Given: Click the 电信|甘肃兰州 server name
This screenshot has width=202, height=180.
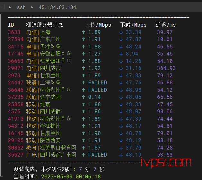Looking at the screenshot, I should point(43,75).
